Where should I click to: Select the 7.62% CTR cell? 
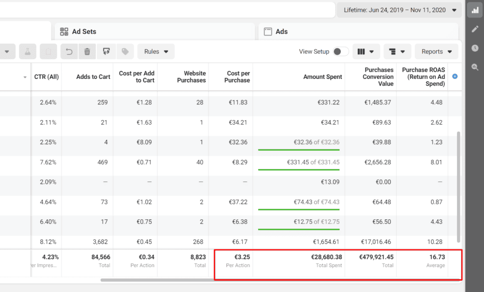48,163
